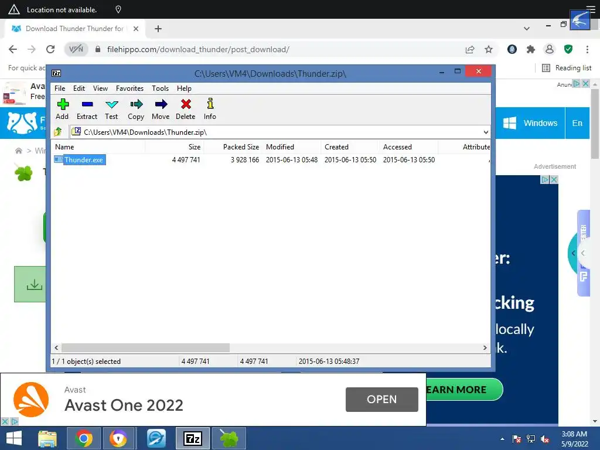The width and height of the screenshot is (600, 450).
Task: Open the 7-Zip File menu
Action: tap(60, 88)
